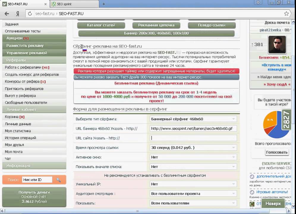
Task: Click the 'URL сайта' input field
Action: tap(193, 138)
